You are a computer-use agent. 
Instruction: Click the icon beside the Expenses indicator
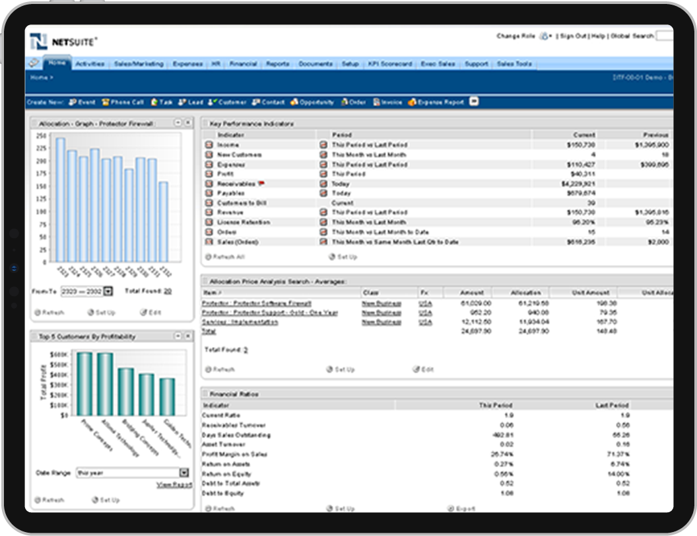click(209, 165)
